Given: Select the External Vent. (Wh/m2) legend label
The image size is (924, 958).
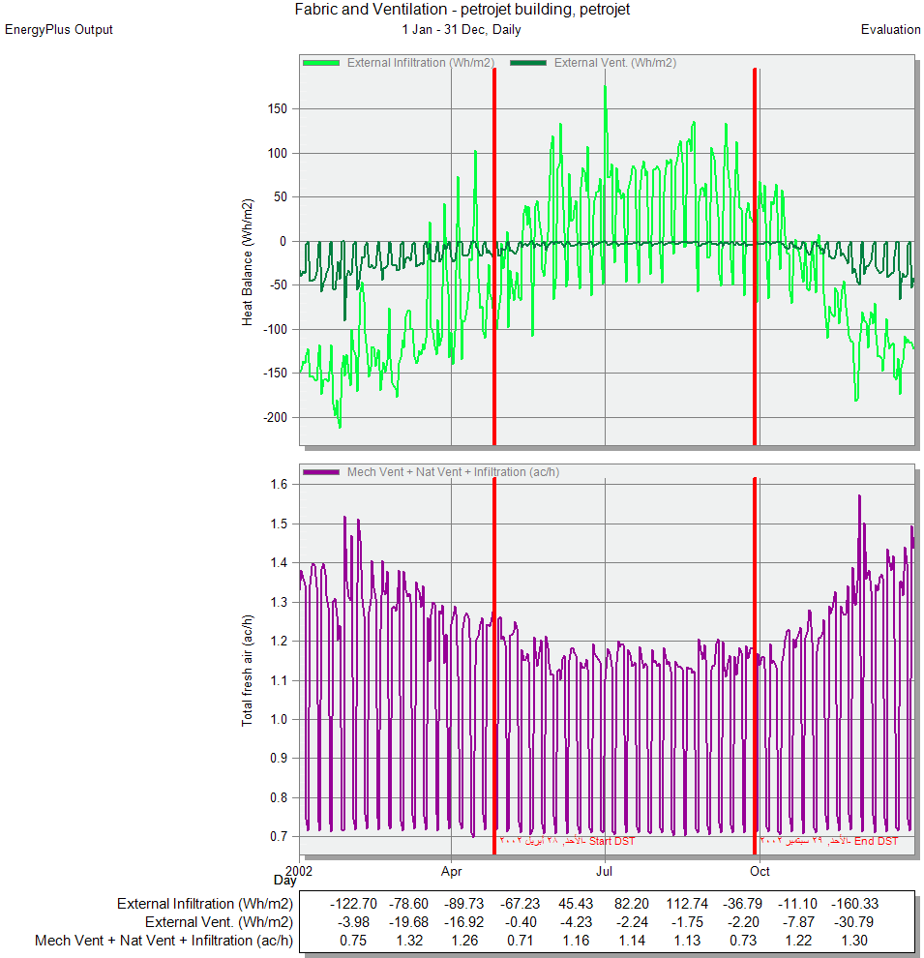Looking at the screenshot, I should coord(614,63).
